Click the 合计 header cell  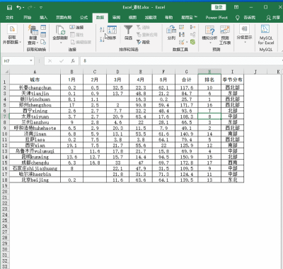(186, 79)
